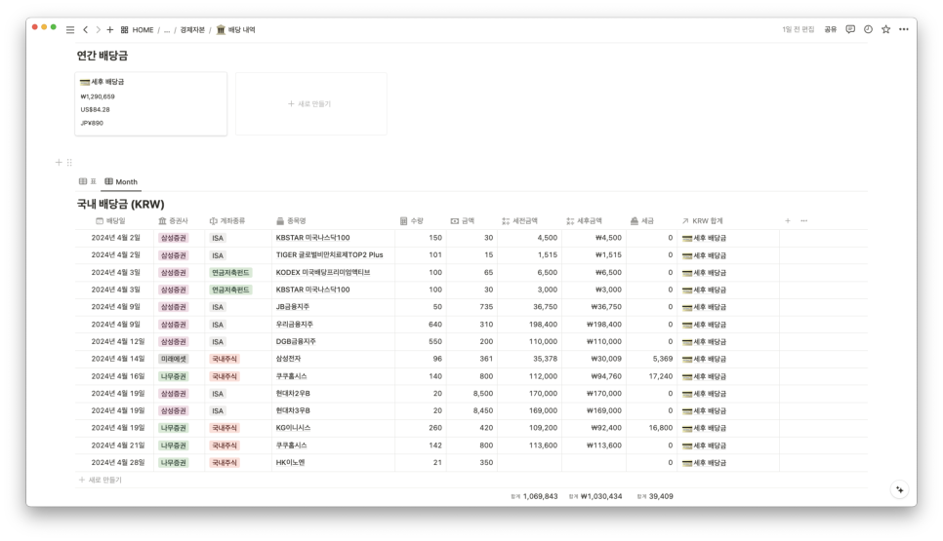This screenshot has height=541, width=943.
Task: Click the 국내 배당금 (KRW) database title
Action: (x=120, y=204)
